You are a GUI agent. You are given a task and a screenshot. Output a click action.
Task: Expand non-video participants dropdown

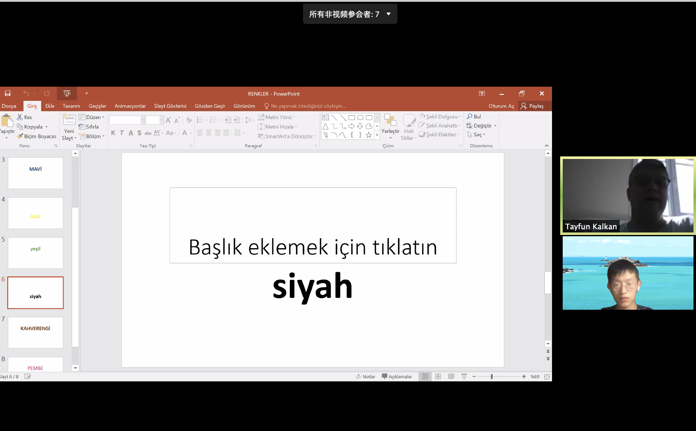[389, 14]
